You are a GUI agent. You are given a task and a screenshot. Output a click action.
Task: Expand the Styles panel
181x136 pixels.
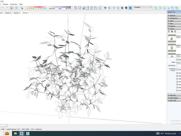point(174,21)
